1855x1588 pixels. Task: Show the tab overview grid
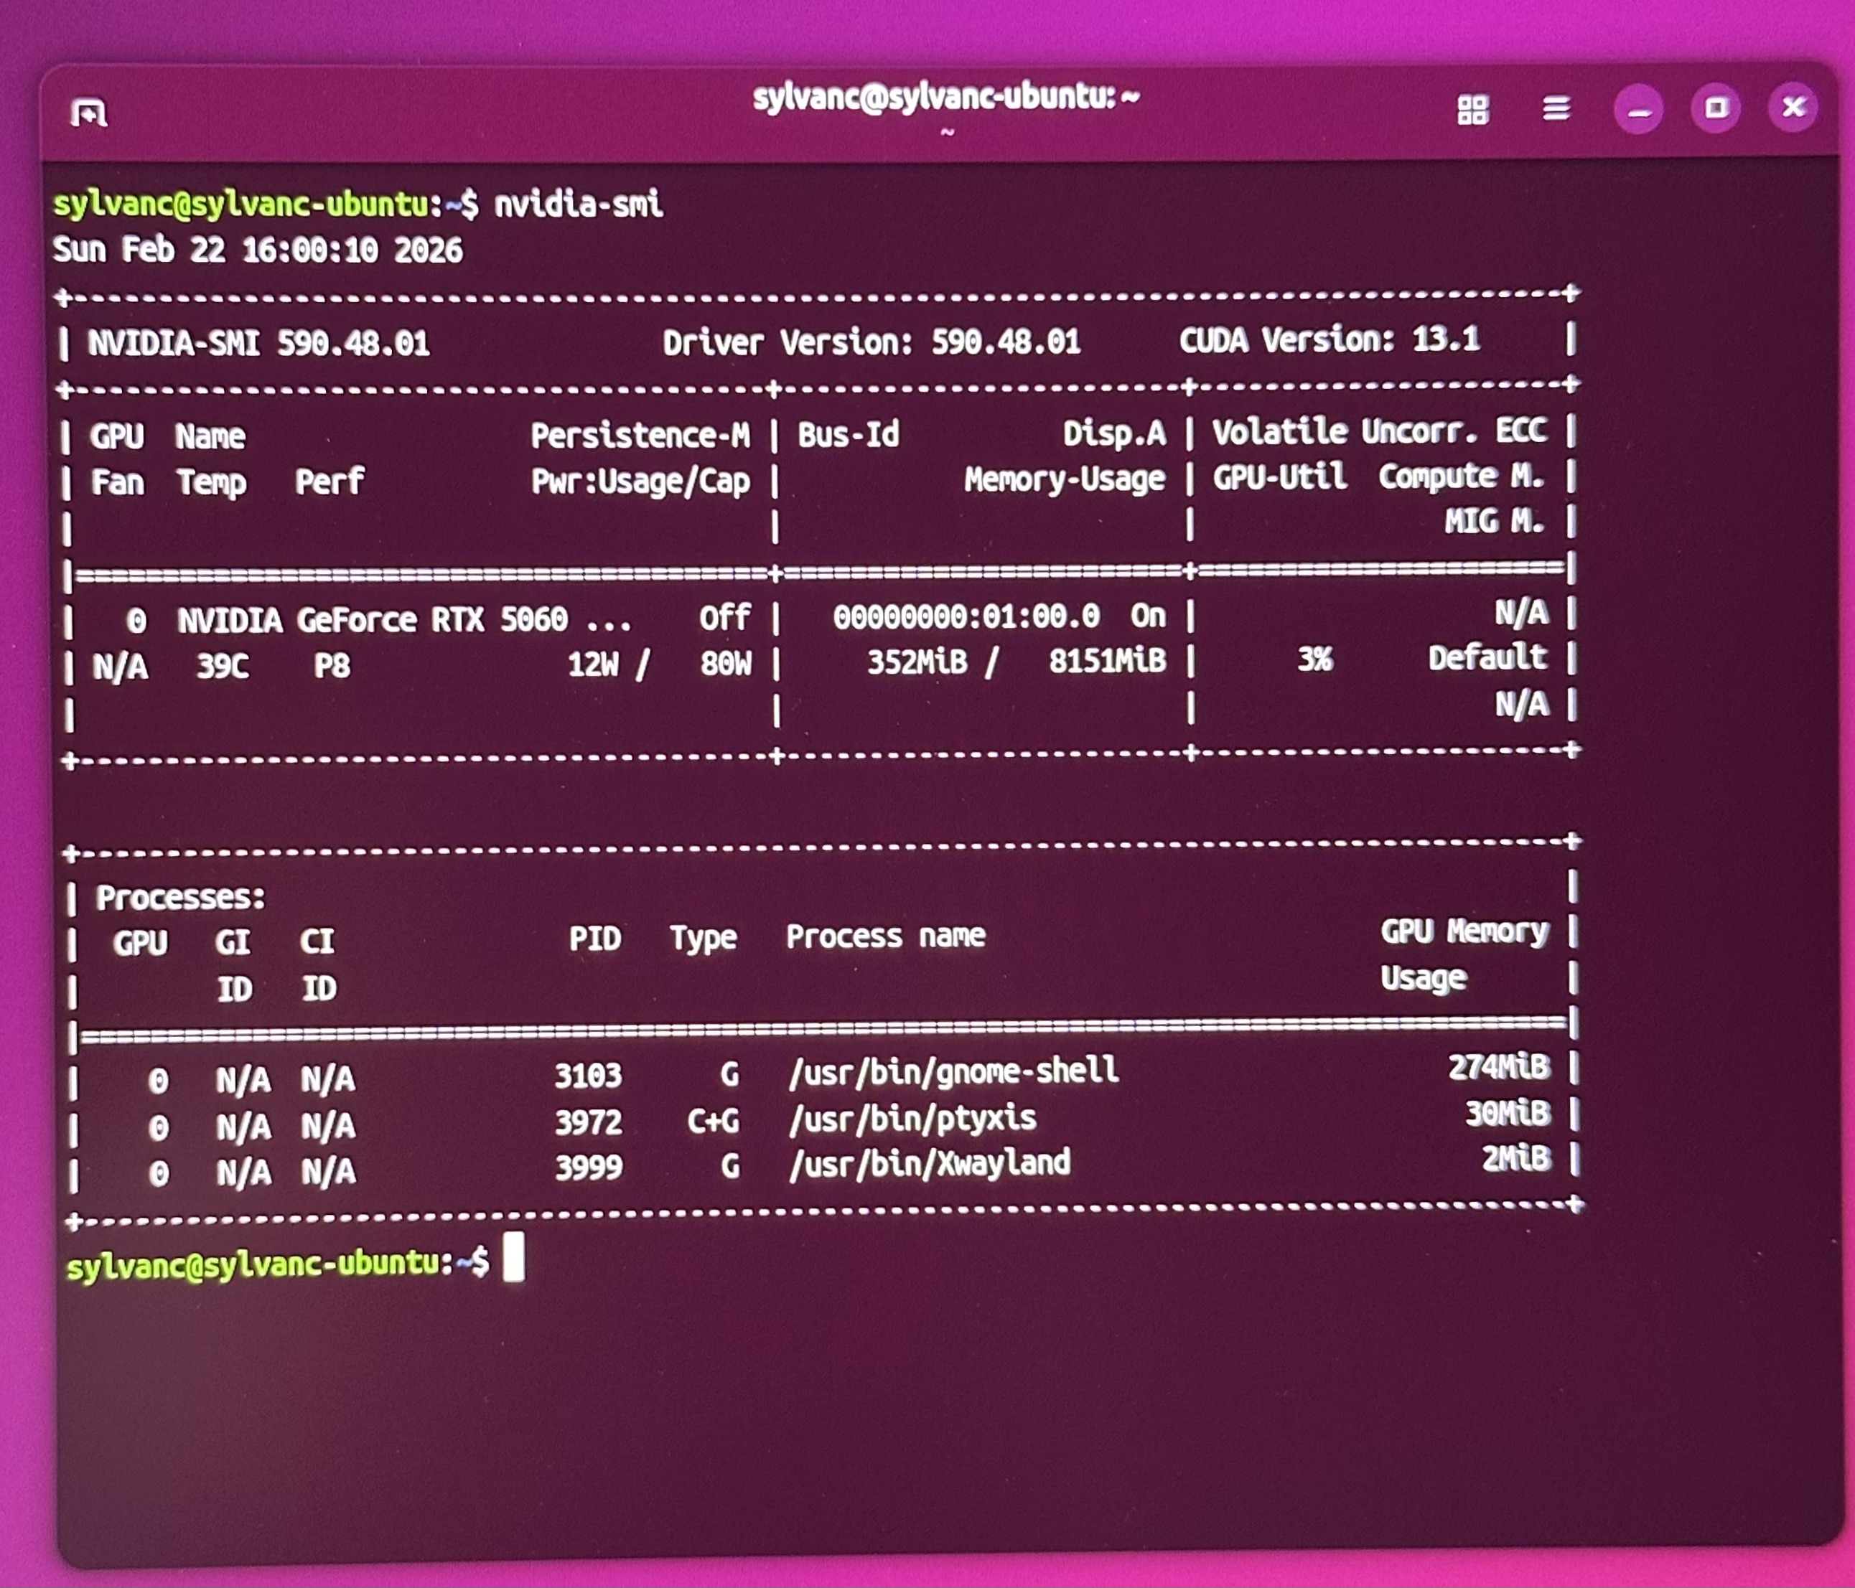[x=1472, y=110]
